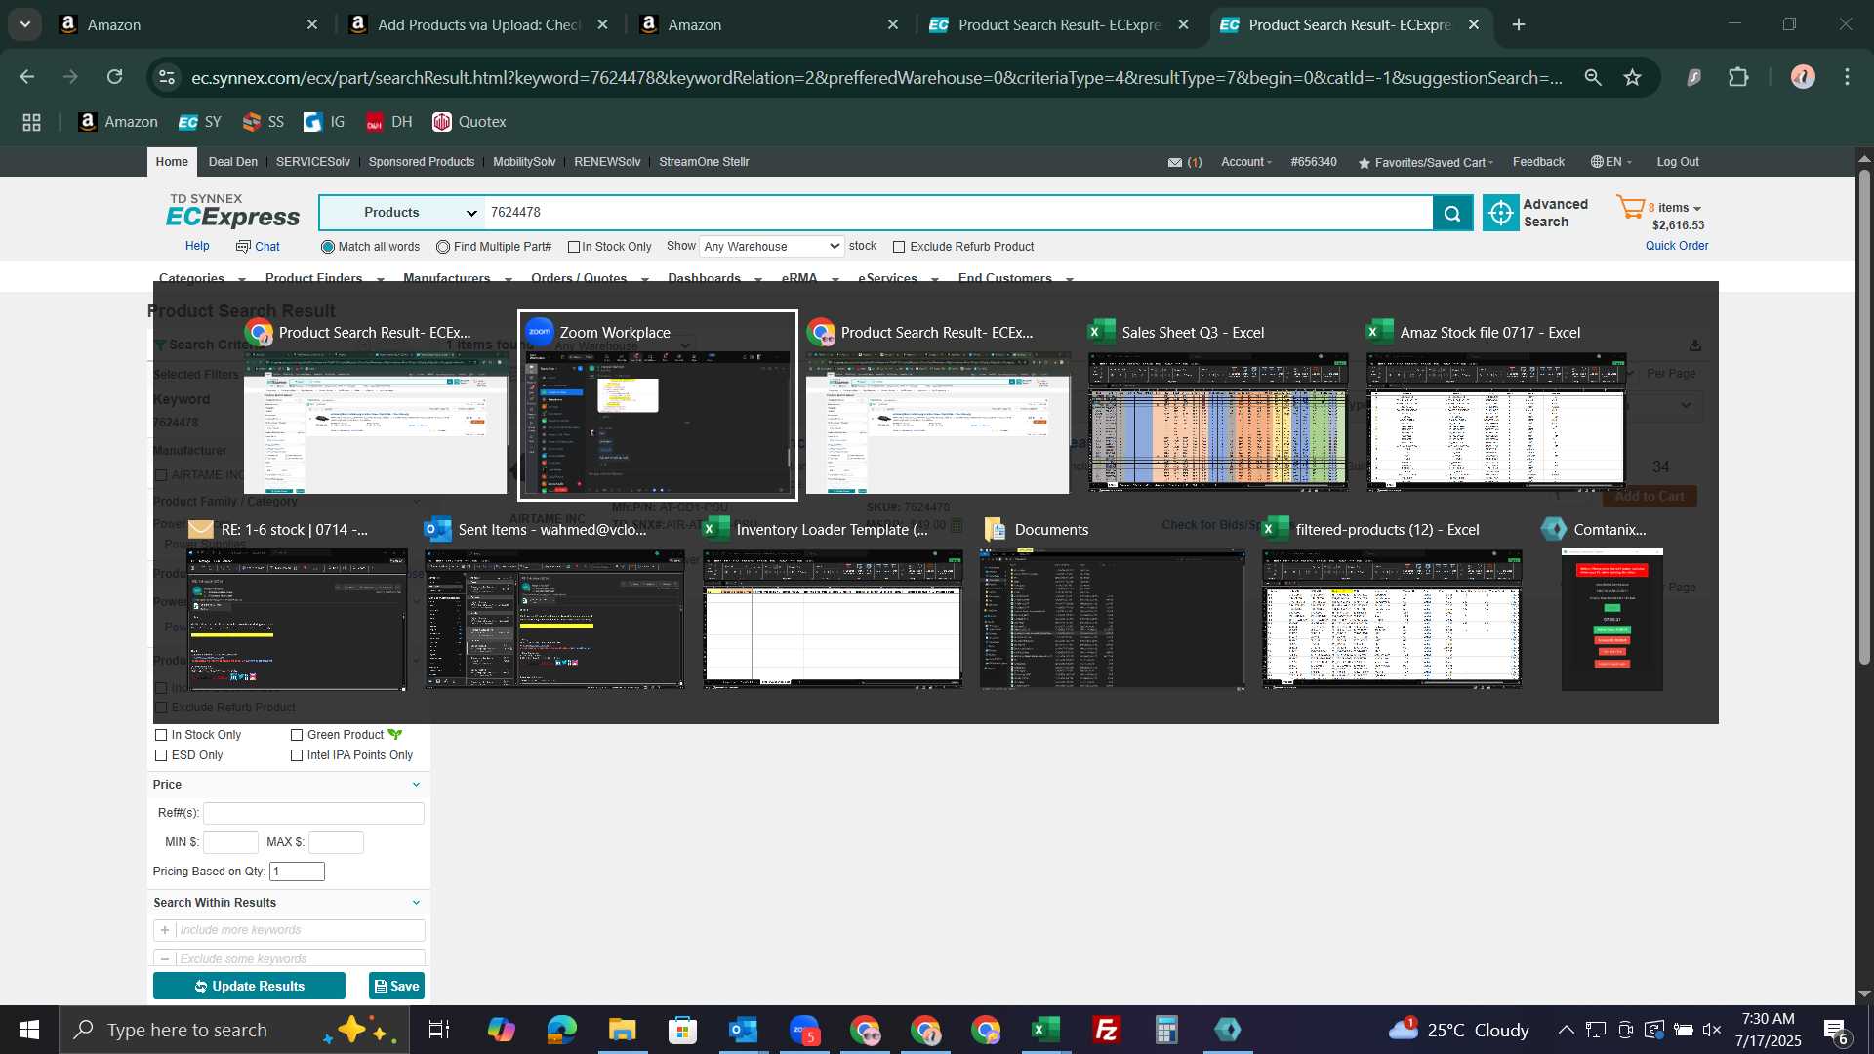Viewport: 1874px width, 1054px height.
Task: Collapse the Price filter section
Action: (x=416, y=785)
